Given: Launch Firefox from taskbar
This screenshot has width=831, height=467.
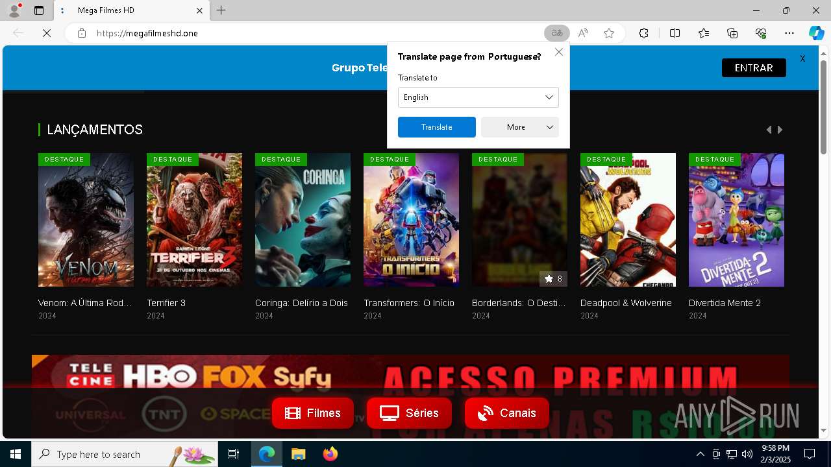Looking at the screenshot, I should point(330,454).
